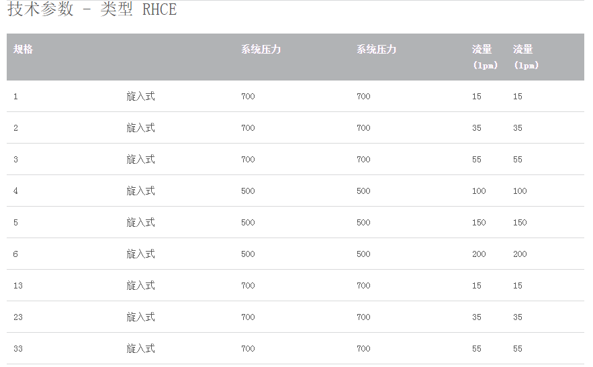This screenshot has height=367, width=593.
Task: Click 旋入式 in the 规格 1 row
Action: (141, 97)
